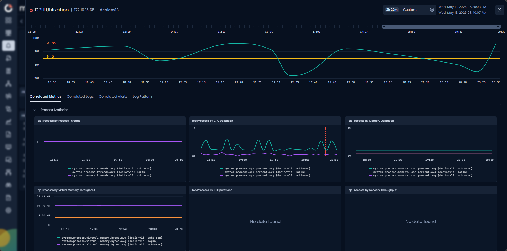The height and width of the screenshot is (251, 507).
Task: Open the round settings icon in sidebar
Action: click(x=8, y=210)
